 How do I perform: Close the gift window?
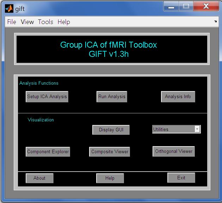206,6
